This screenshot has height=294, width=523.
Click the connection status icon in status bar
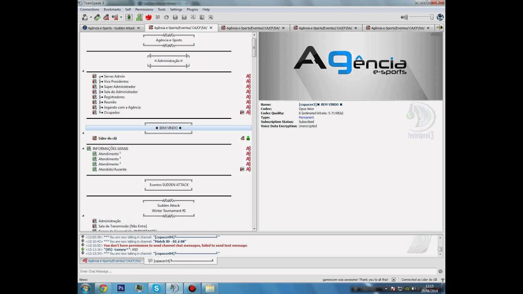[442, 280]
